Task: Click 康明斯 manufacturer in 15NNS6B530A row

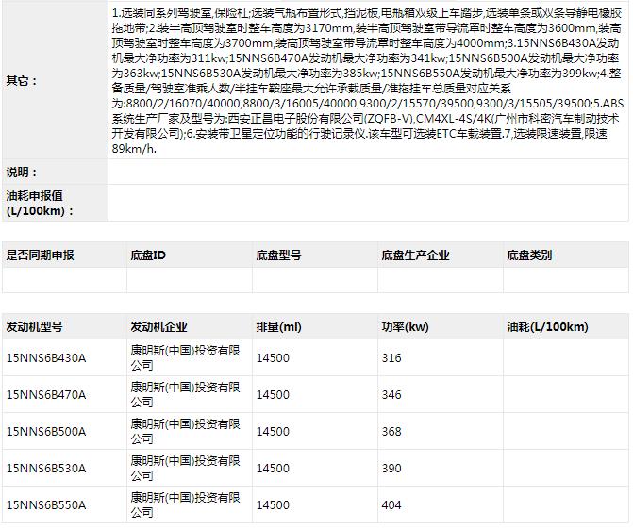Action: tap(185, 468)
